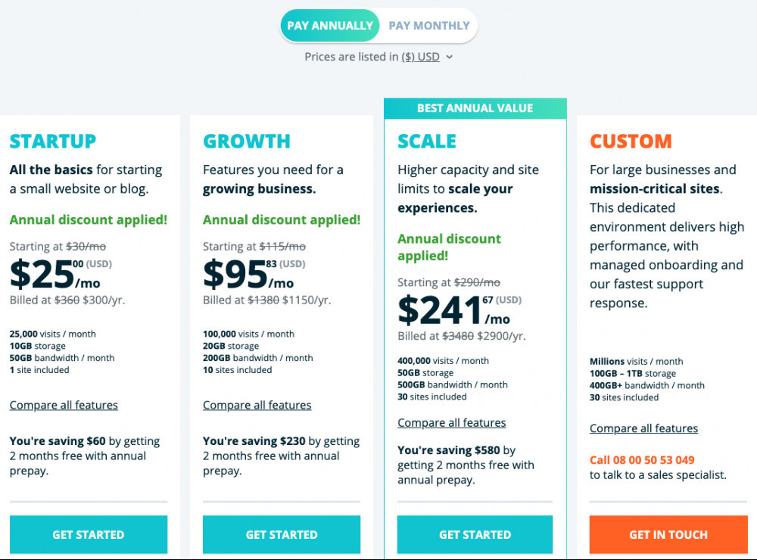Click Get Started under Startup plan

[x=89, y=534]
